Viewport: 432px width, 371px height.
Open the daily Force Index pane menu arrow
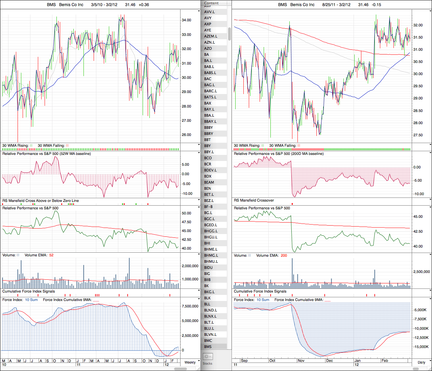[x=430, y=299]
